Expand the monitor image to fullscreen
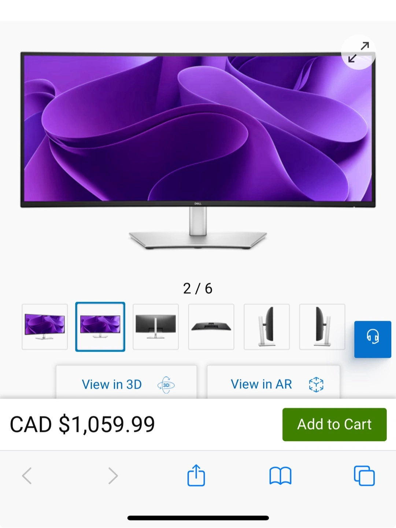 (x=358, y=52)
